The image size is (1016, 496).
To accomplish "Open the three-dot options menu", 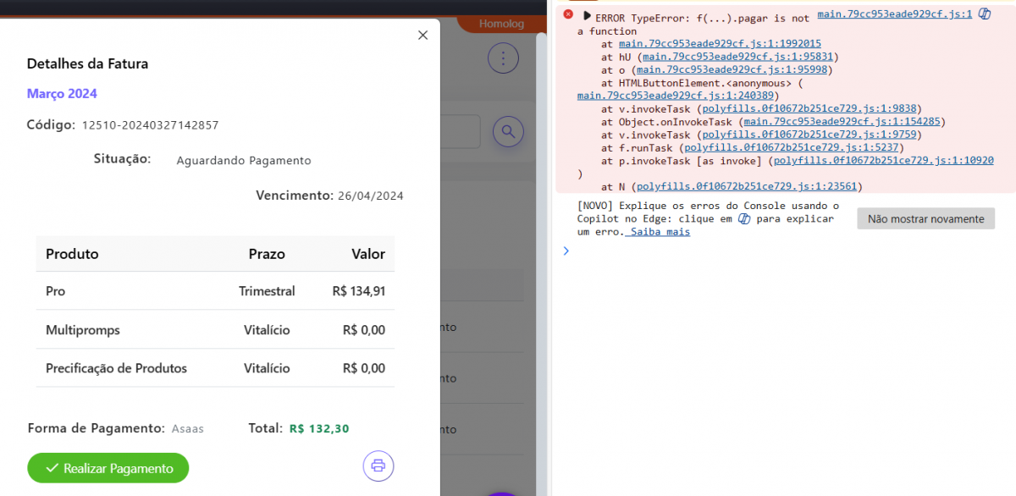I will [503, 58].
